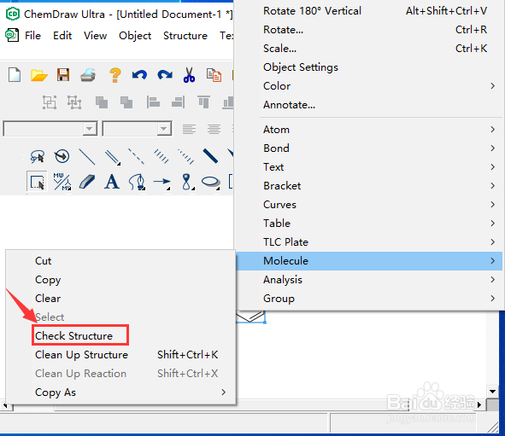
Task: Click horizontal scrollbar left arrow
Action: (5, 405)
